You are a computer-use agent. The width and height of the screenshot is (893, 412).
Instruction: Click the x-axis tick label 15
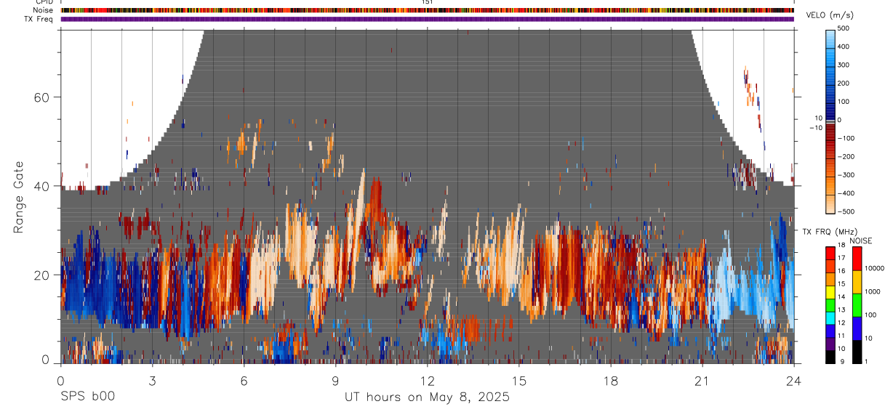[x=519, y=381]
